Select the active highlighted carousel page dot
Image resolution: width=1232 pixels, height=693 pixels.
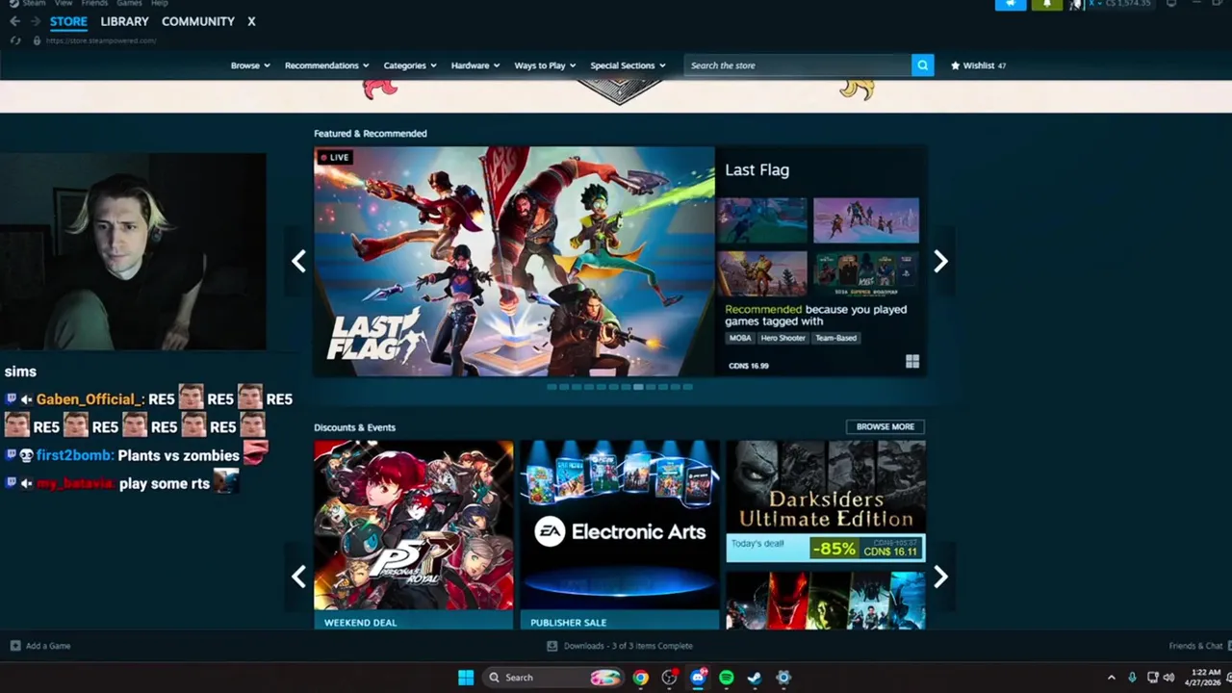click(638, 387)
